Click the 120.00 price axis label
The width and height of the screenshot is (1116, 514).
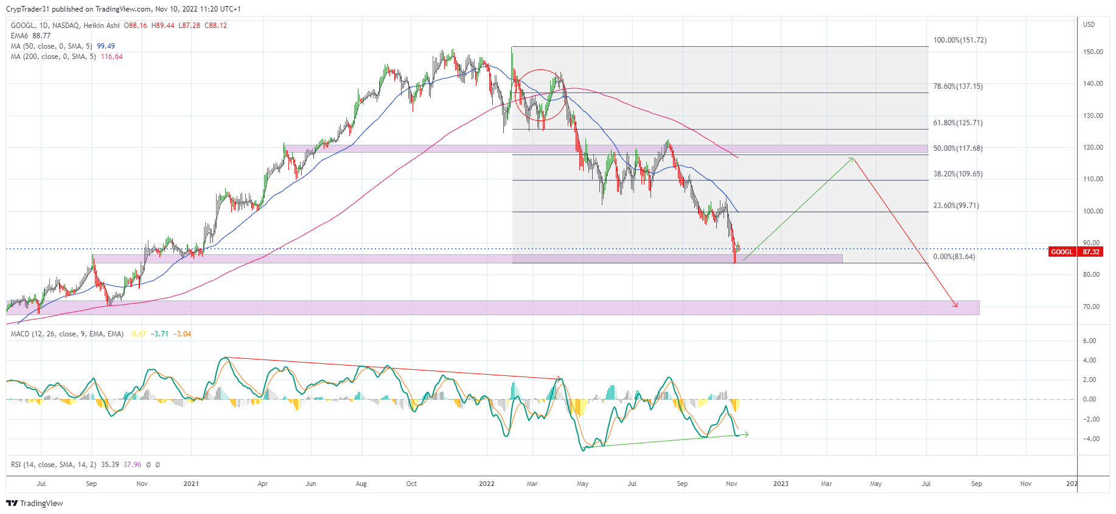1093,147
